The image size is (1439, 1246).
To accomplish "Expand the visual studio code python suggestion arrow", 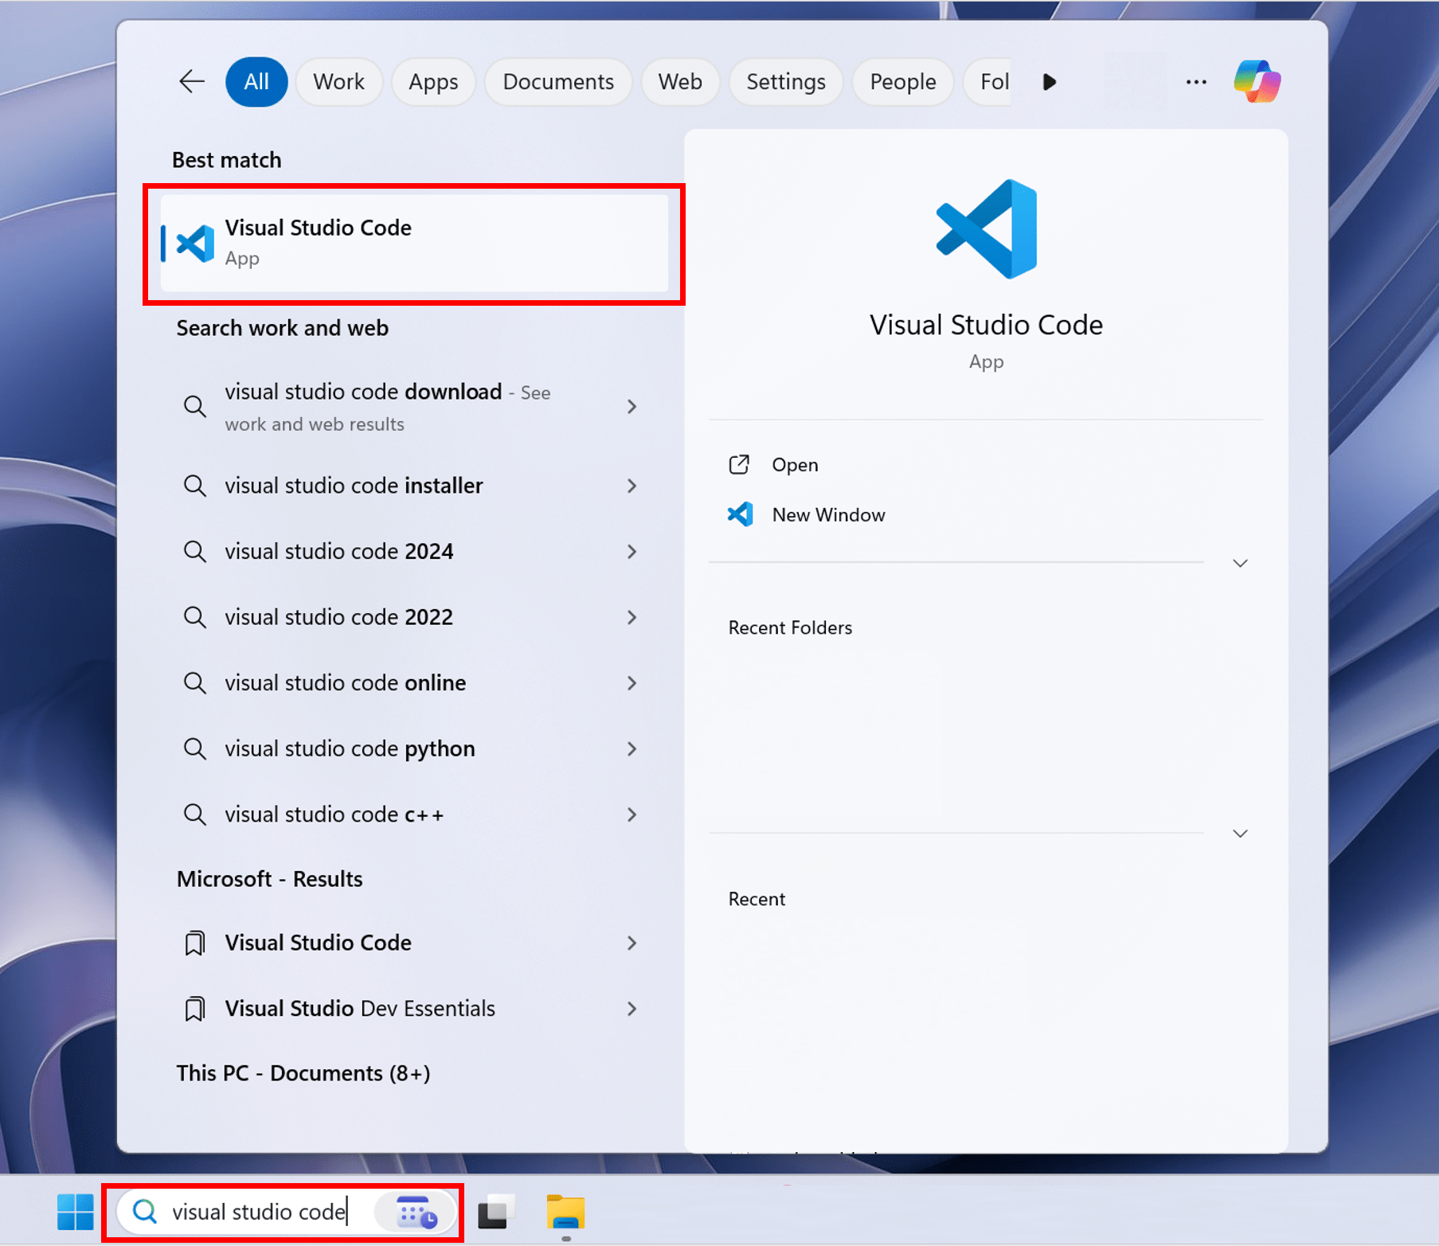I will click(x=632, y=749).
